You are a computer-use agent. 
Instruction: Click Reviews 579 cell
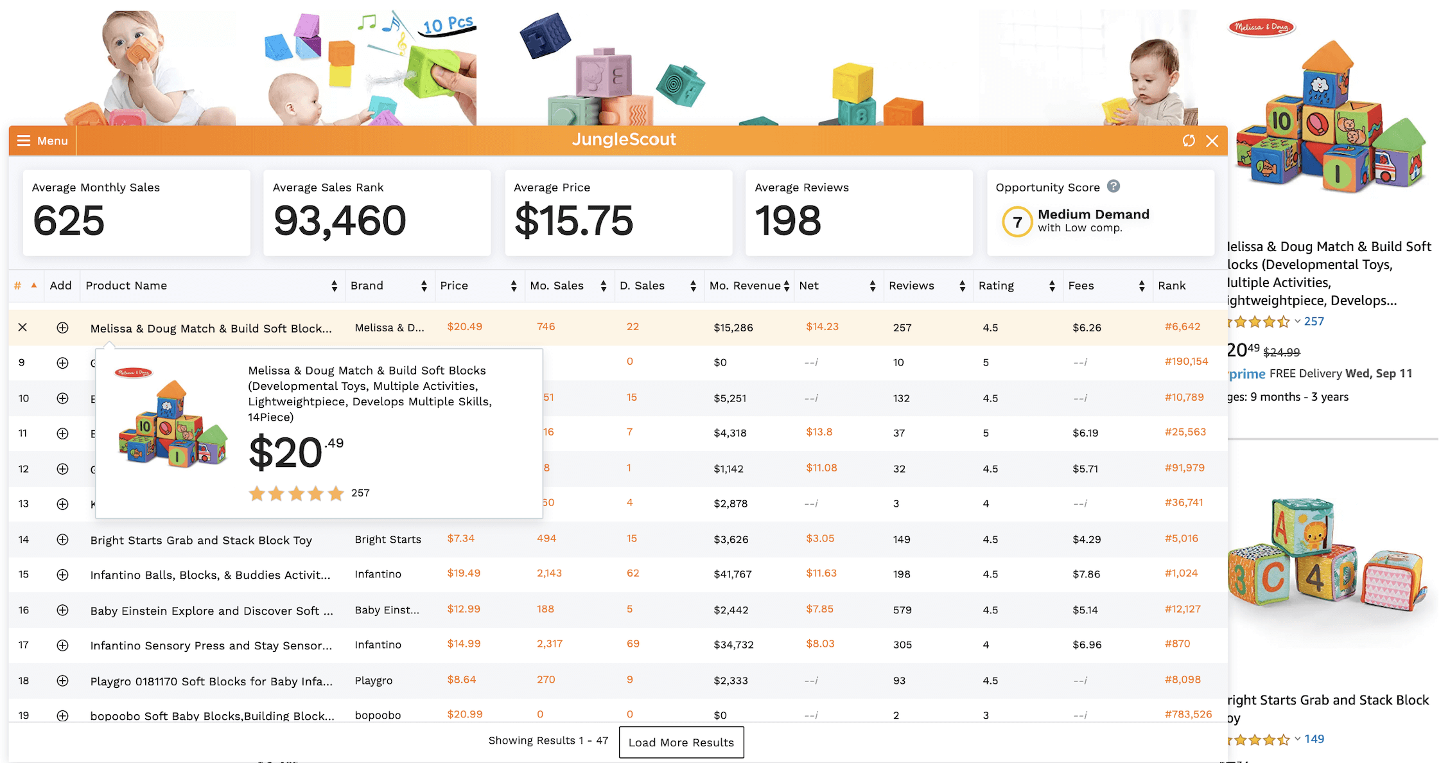pos(902,610)
